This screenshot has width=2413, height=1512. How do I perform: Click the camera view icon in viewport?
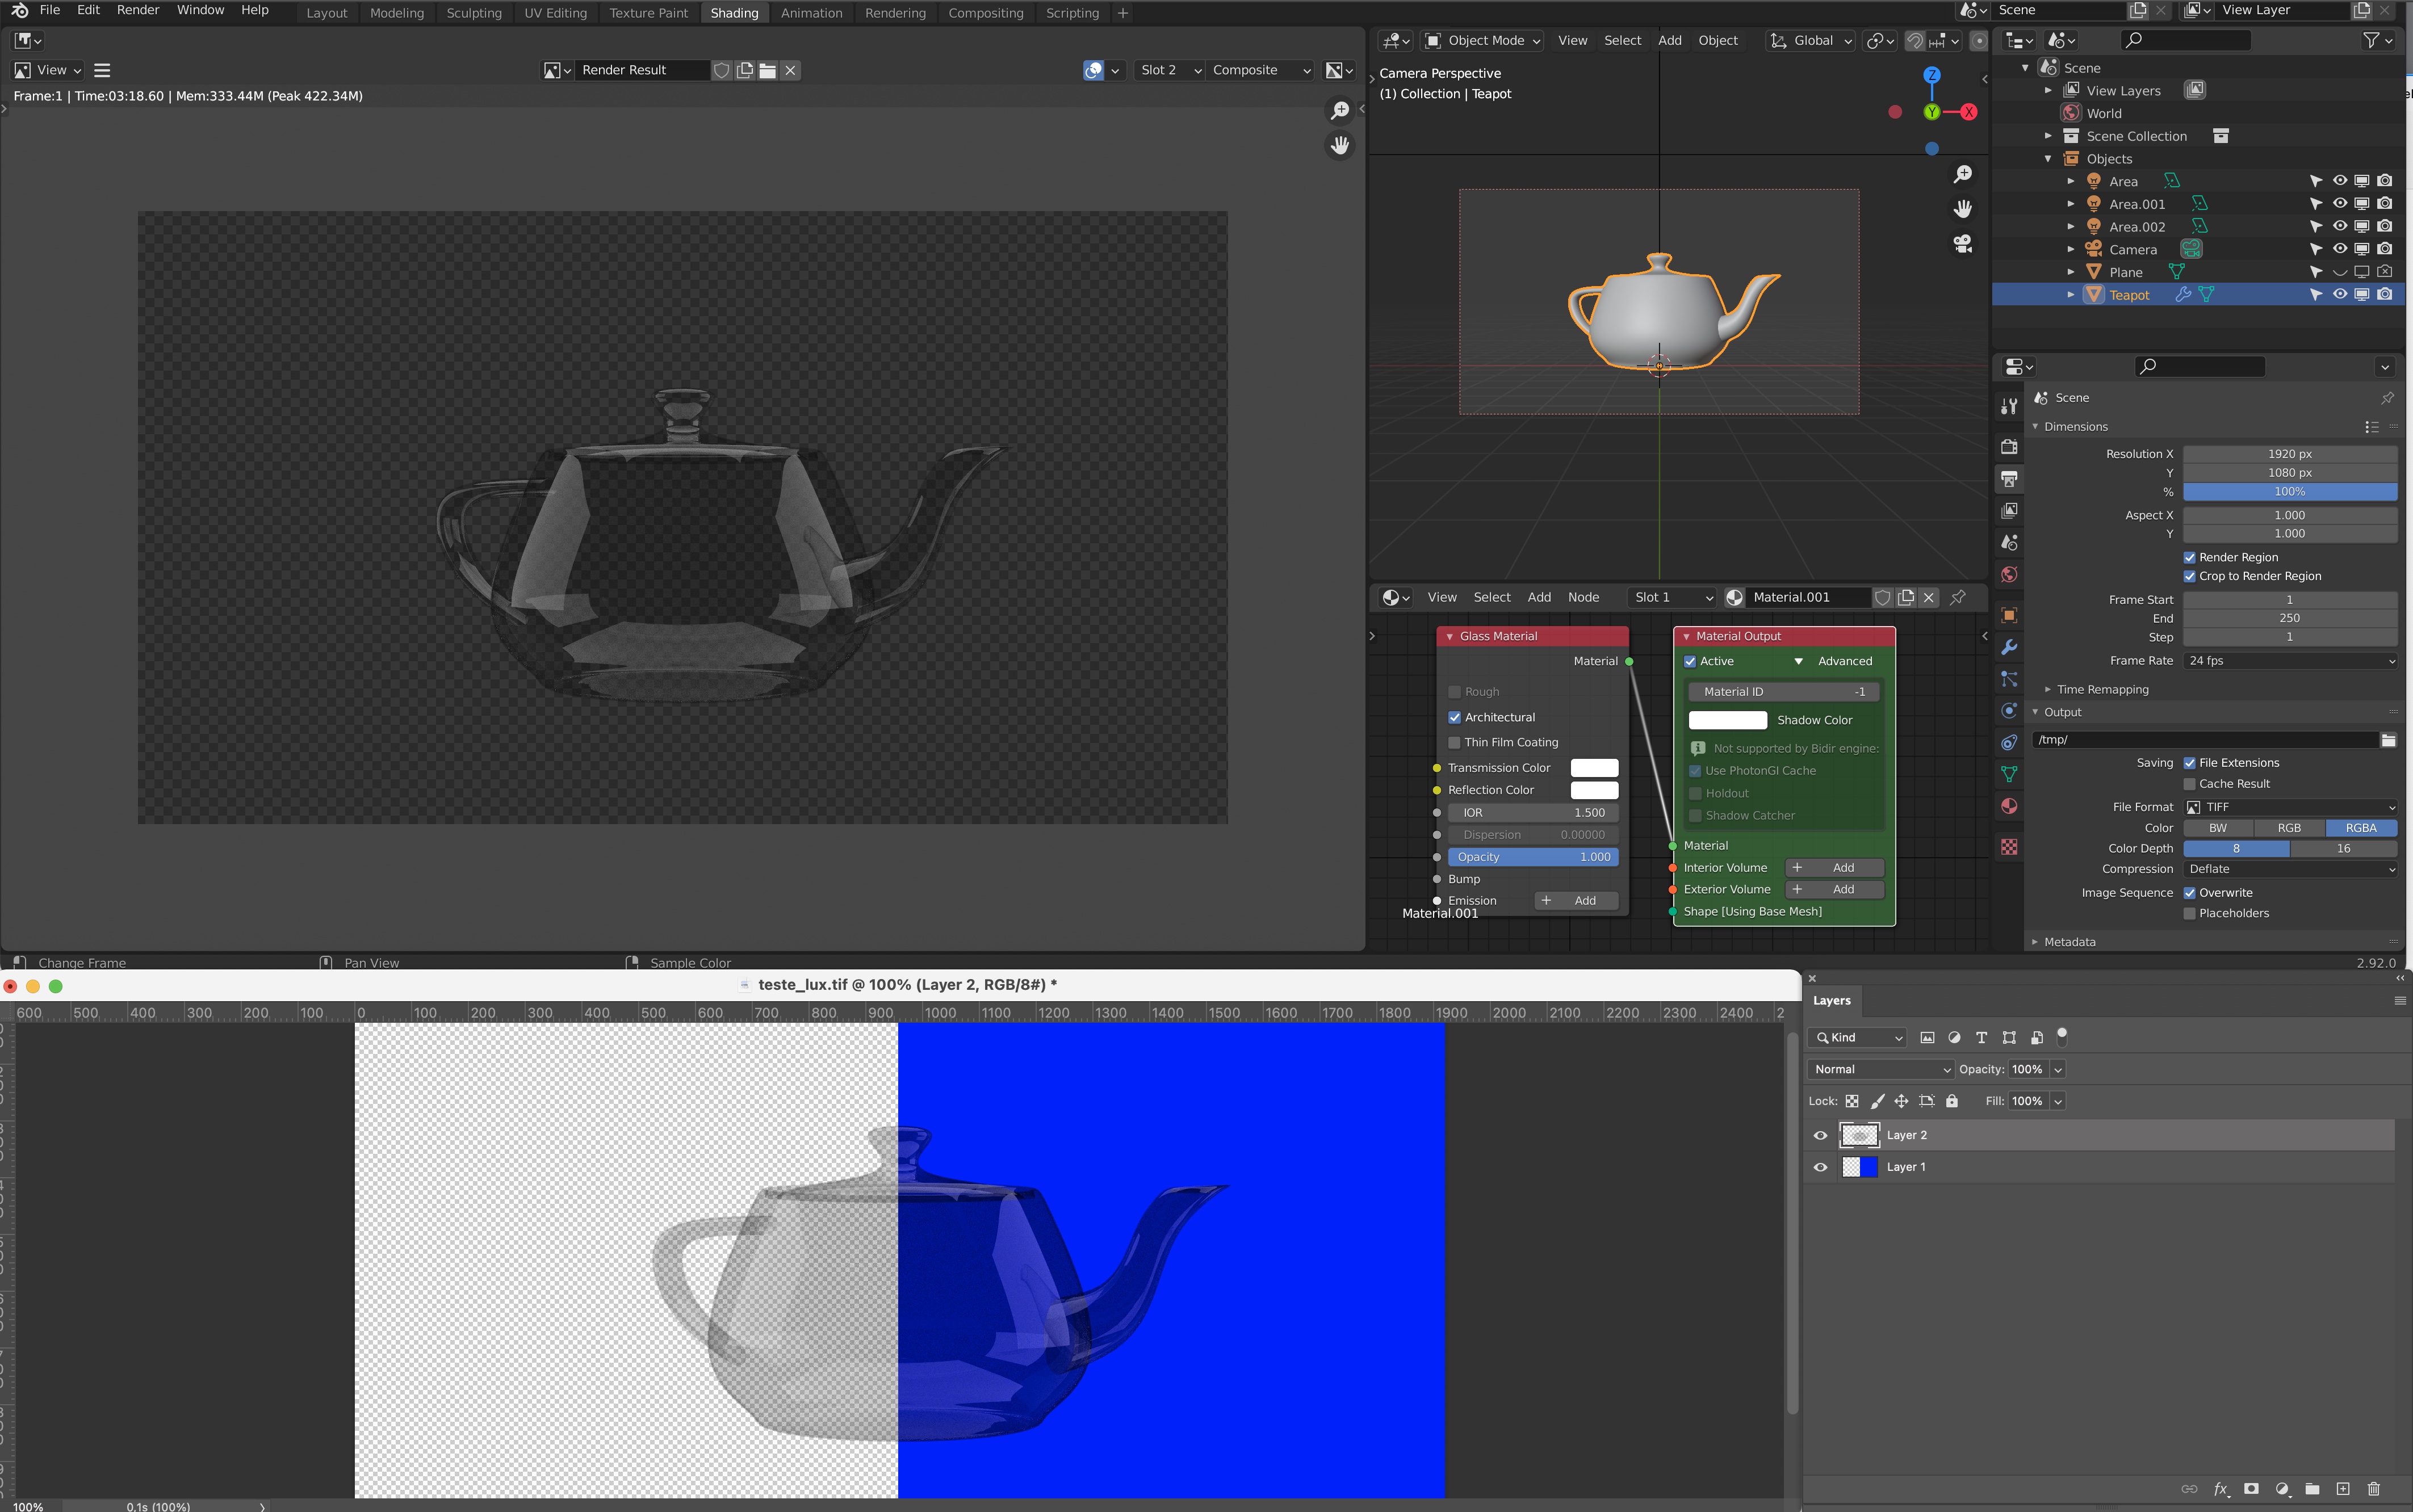(x=1963, y=243)
